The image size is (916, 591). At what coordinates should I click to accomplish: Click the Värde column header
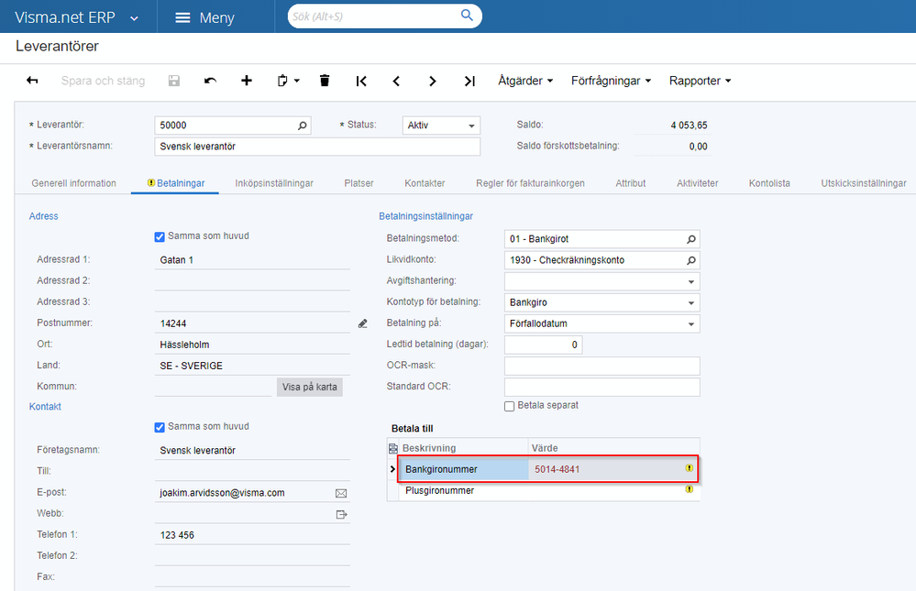coord(613,448)
